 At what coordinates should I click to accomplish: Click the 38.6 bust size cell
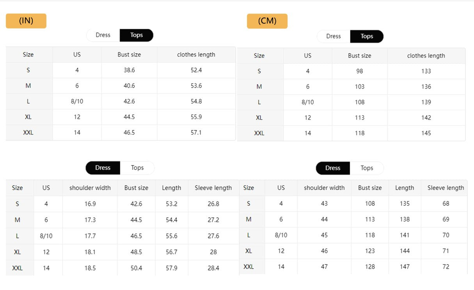(129, 70)
